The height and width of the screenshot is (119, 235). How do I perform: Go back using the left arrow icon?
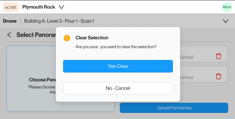pos(9,35)
